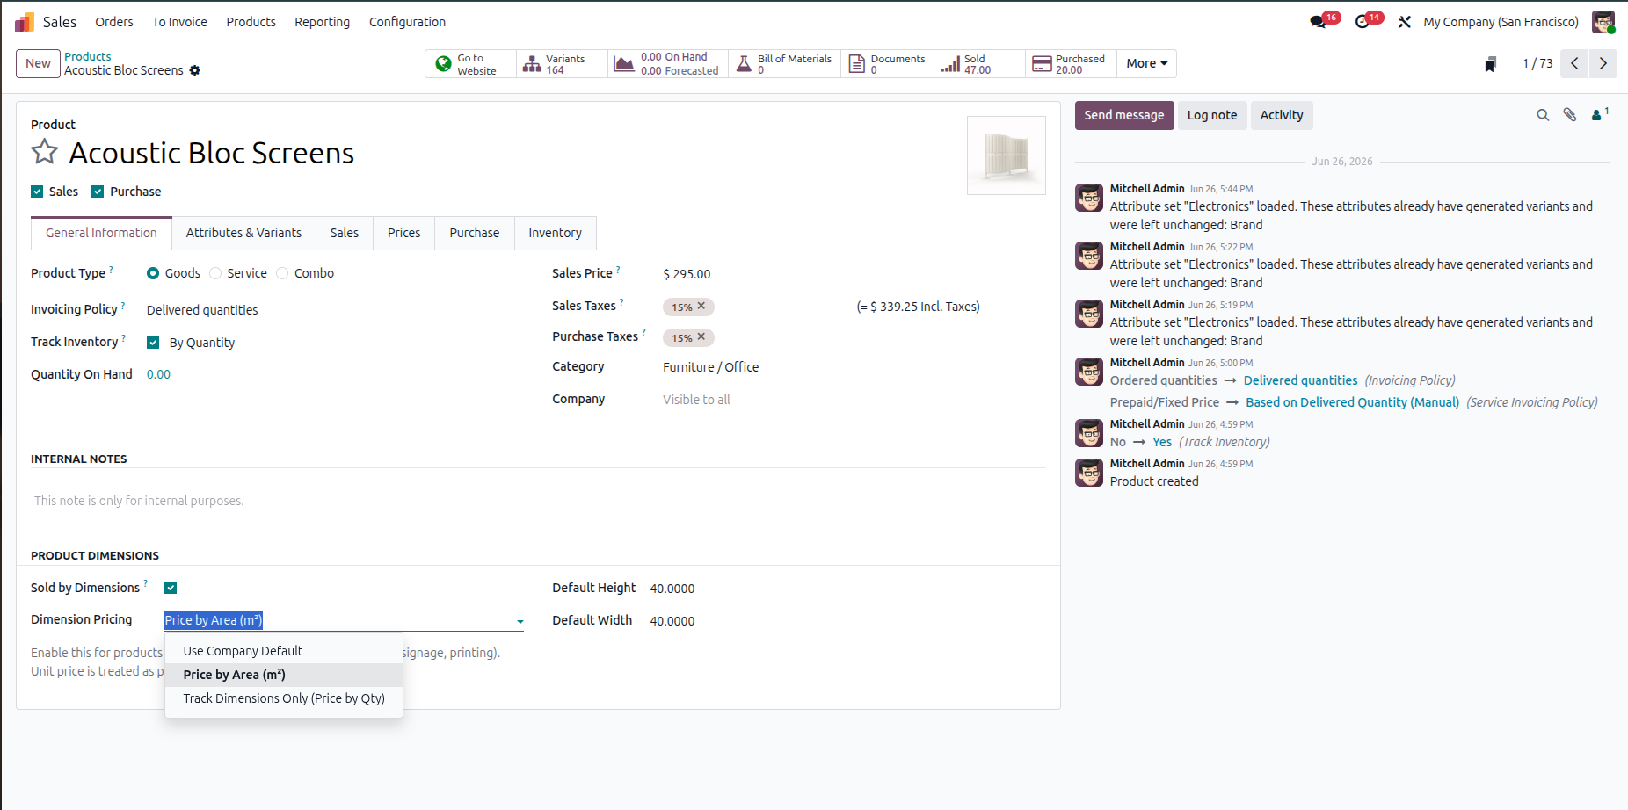Open the company switcher My Company (San Francisco)

[1501, 22]
